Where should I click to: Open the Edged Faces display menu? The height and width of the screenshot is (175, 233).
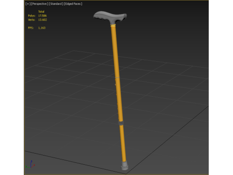tap(73, 4)
